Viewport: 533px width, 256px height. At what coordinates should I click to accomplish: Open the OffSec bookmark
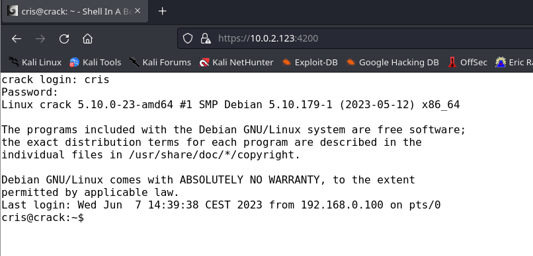click(x=468, y=63)
